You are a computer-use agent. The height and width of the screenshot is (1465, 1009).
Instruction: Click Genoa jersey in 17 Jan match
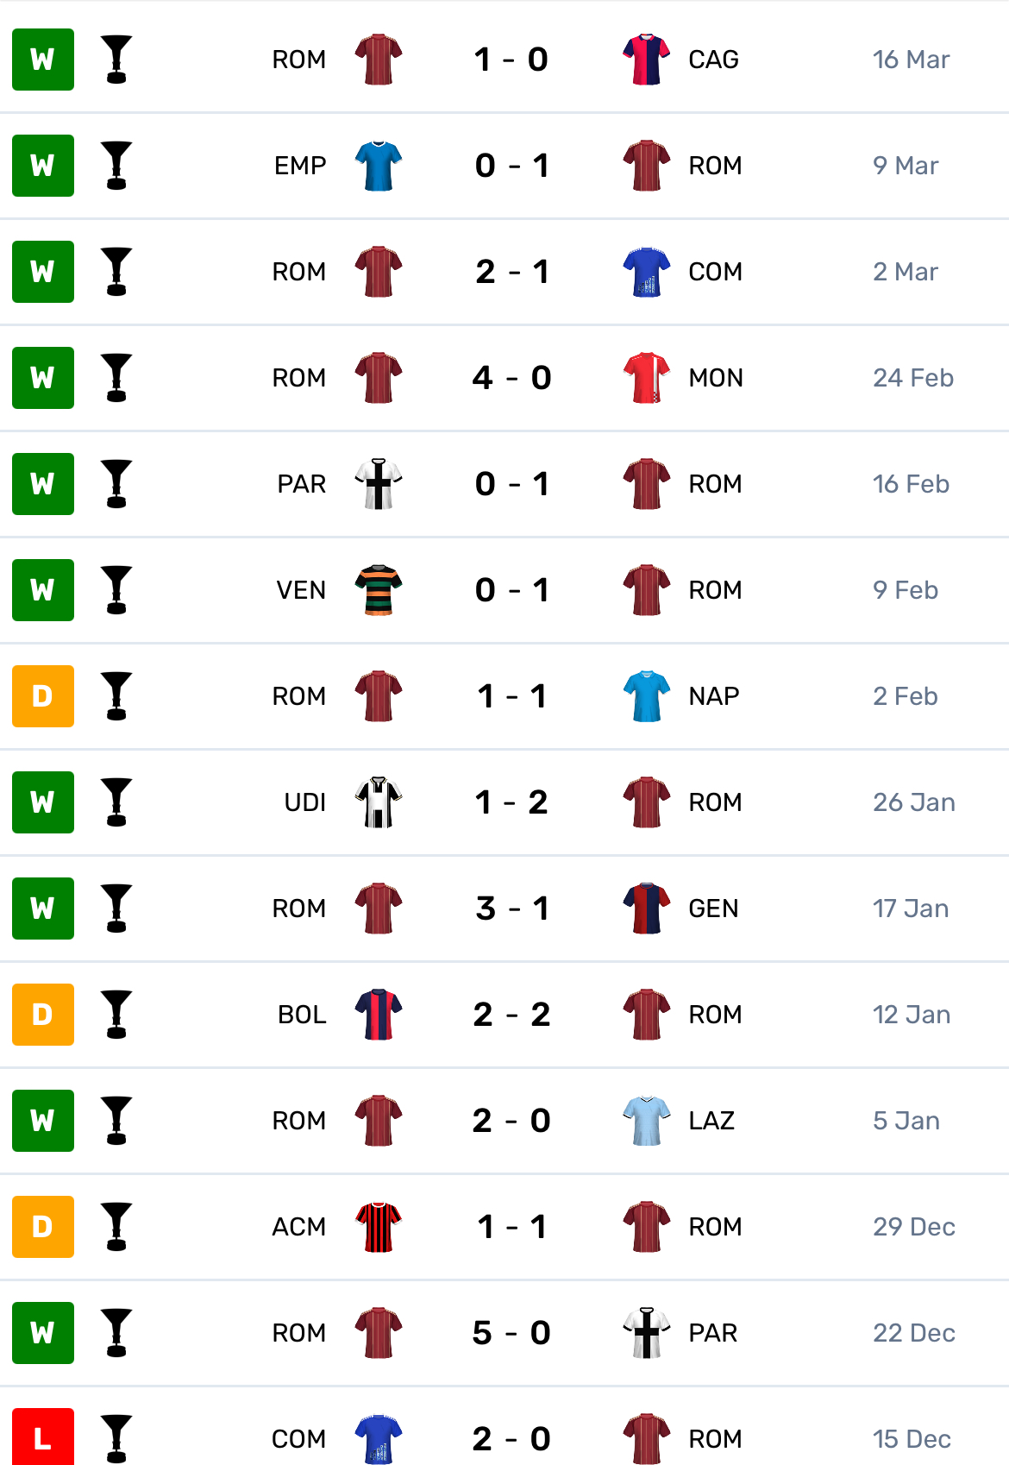click(646, 909)
